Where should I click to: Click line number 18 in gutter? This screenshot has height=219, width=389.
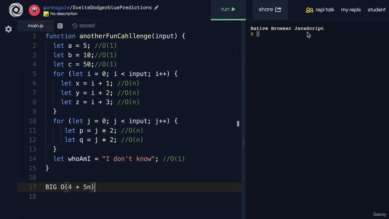click(x=33, y=196)
